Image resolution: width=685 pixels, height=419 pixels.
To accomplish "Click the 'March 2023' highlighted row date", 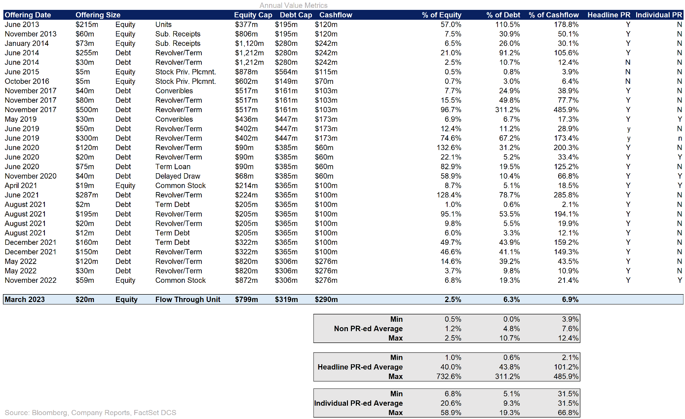I will pyautogui.click(x=25, y=300).
